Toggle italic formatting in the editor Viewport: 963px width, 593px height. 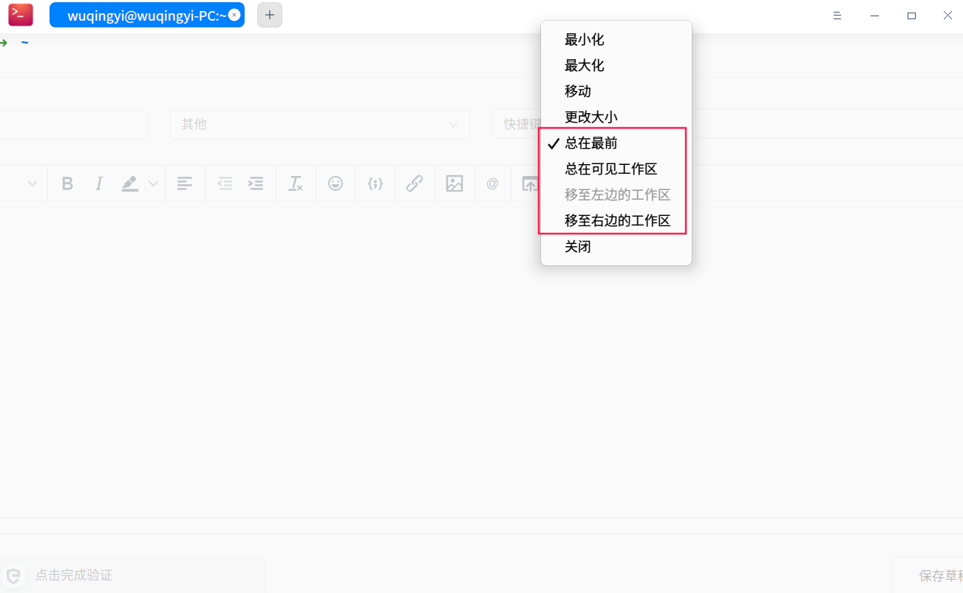(x=99, y=183)
